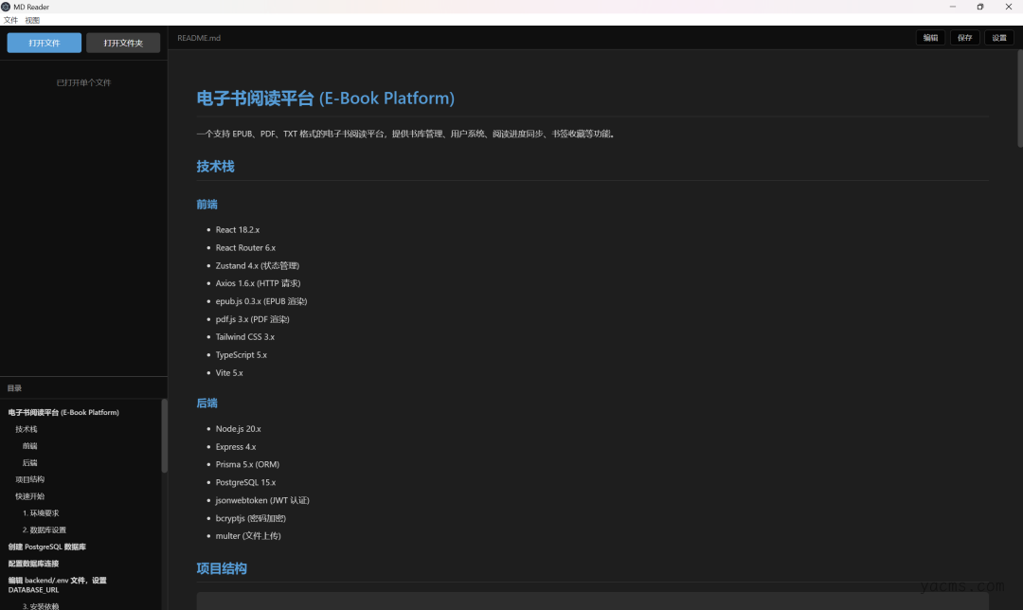Restore down the MD Reader window
The height and width of the screenshot is (610, 1023).
(x=980, y=7)
